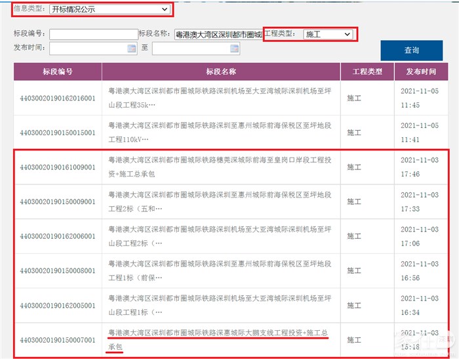This screenshot has width=459, height=359.
Task: Open the 工程类型 dropdown set to 施工
Action: click(x=328, y=34)
